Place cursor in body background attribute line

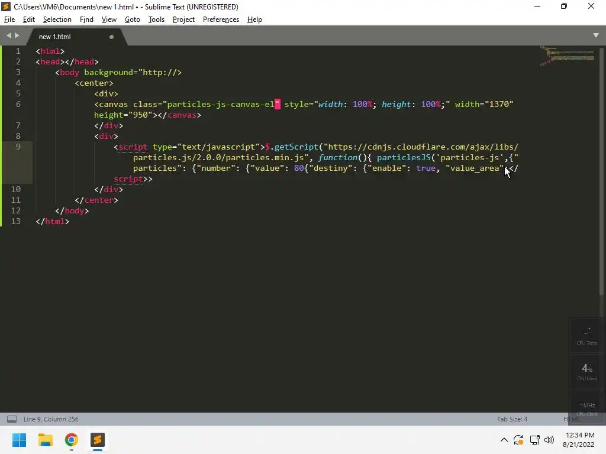pos(118,72)
